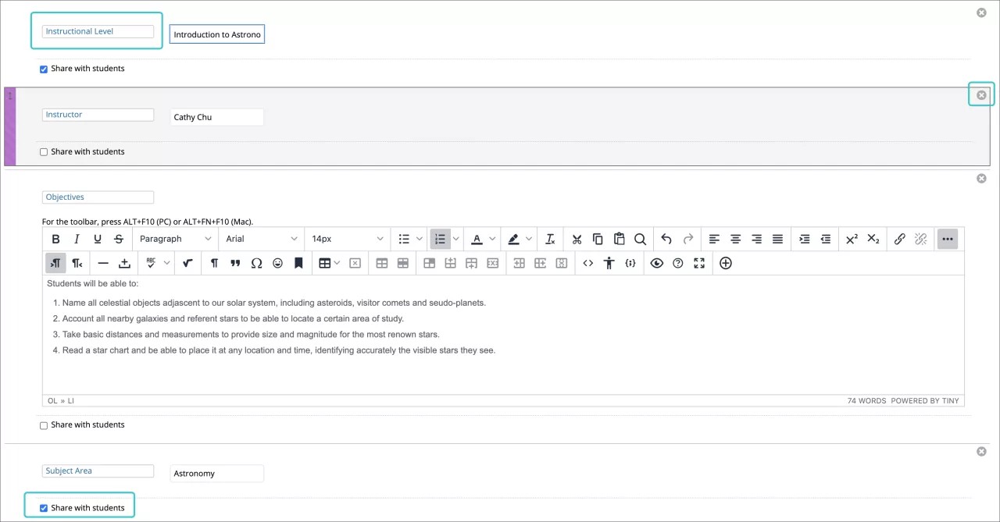Insert a special character using the omega icon
The width and height of the screenshot is (1000, 522).
click(x=256, y=263)
